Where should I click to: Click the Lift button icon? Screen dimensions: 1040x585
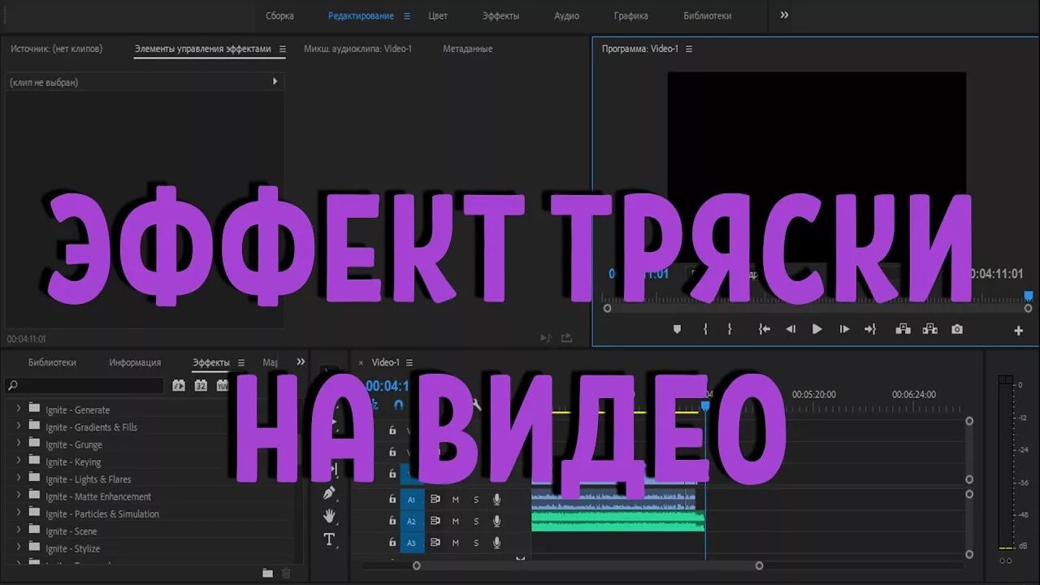click(x=903, y=329)
